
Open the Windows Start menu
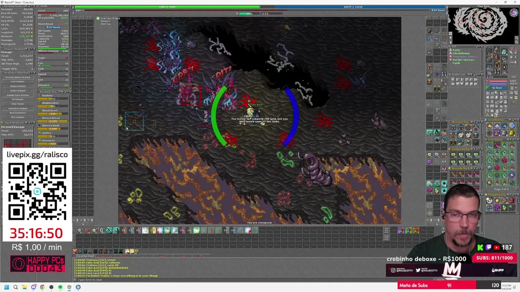tap(6, 287)
